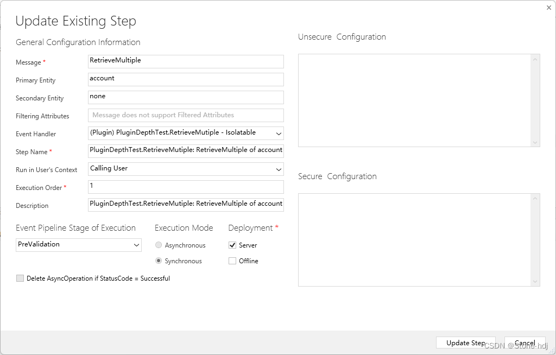Click the Run in User's Context label
556x355 pixels.
(x=47, y=170)
